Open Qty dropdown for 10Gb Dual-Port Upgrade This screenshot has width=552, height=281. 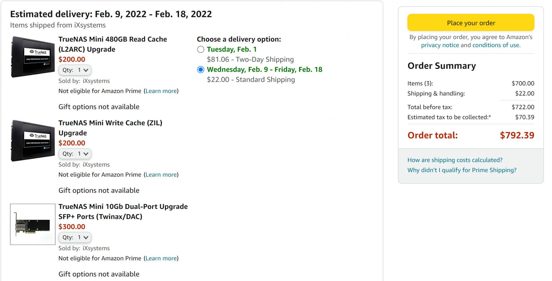click(x=75, y=237)
